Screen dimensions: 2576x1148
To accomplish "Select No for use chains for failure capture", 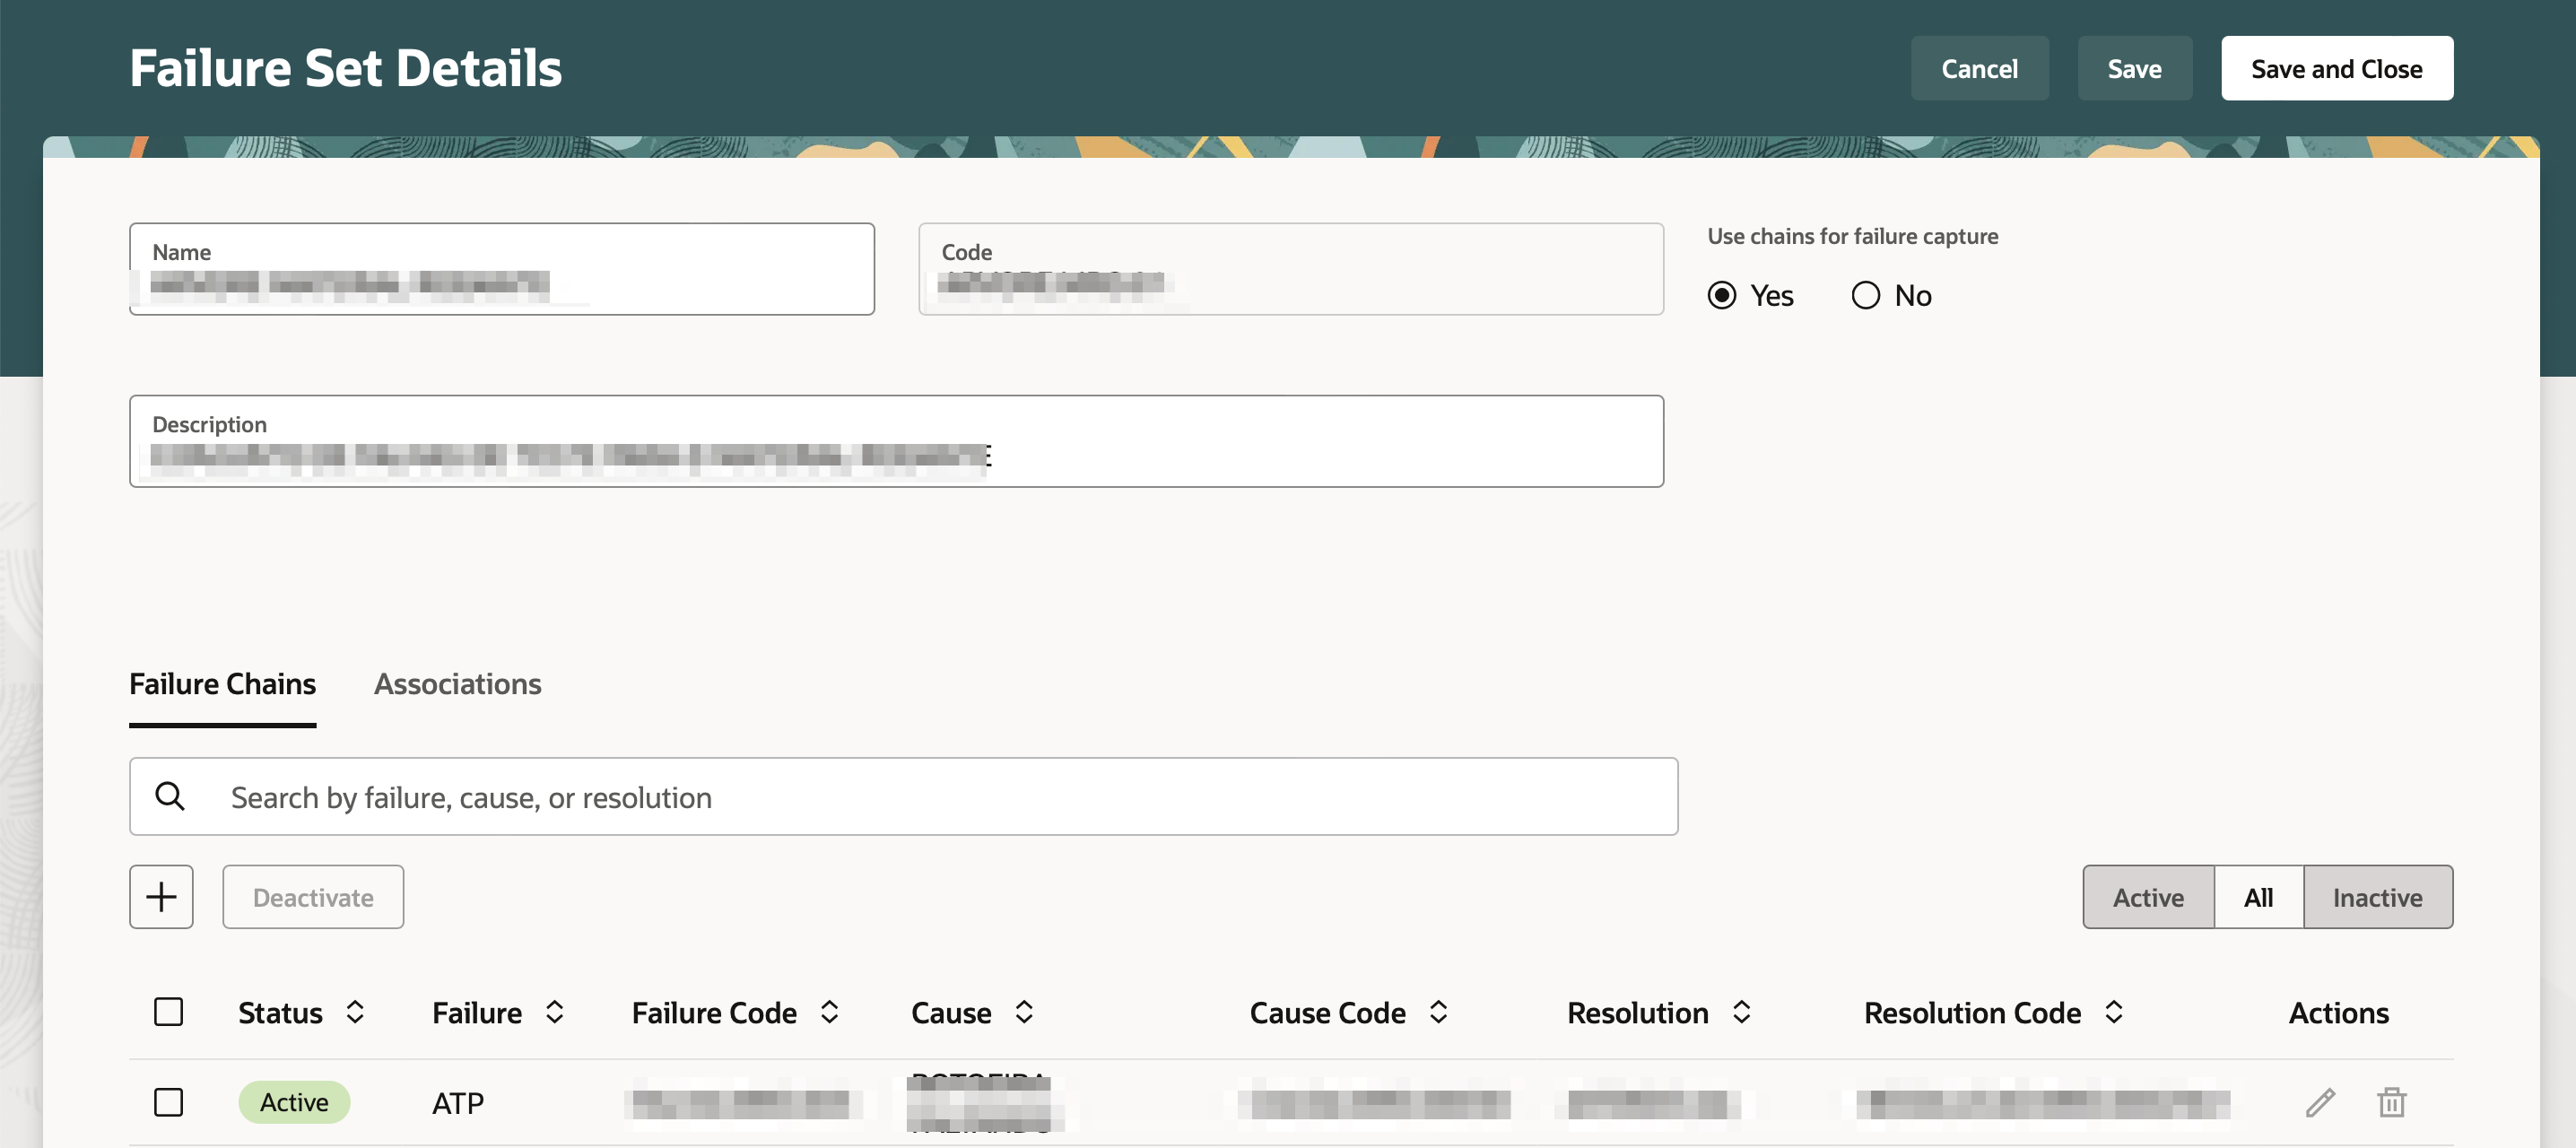I will coord(1864,295).
